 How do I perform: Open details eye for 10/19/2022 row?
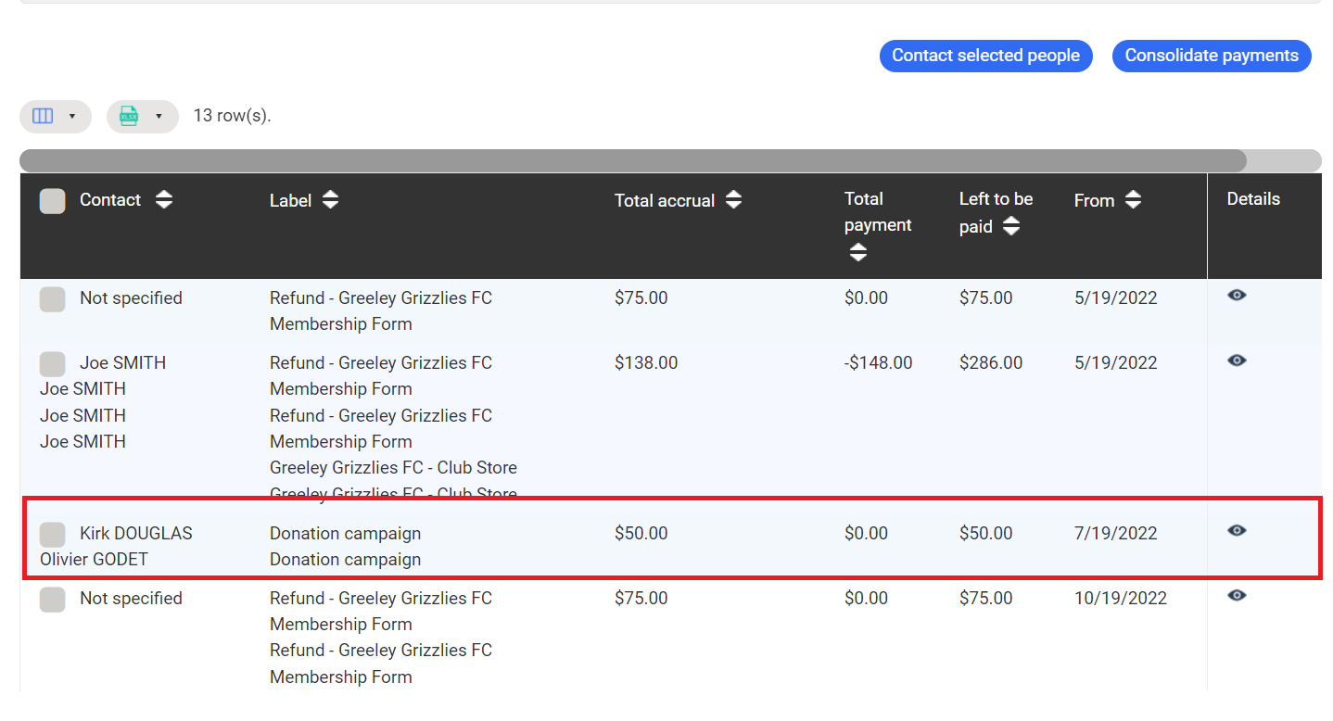point(1237,595)
